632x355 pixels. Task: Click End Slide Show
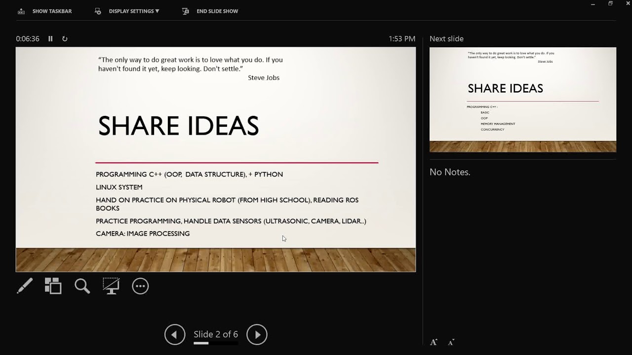(x=217, y=11)
